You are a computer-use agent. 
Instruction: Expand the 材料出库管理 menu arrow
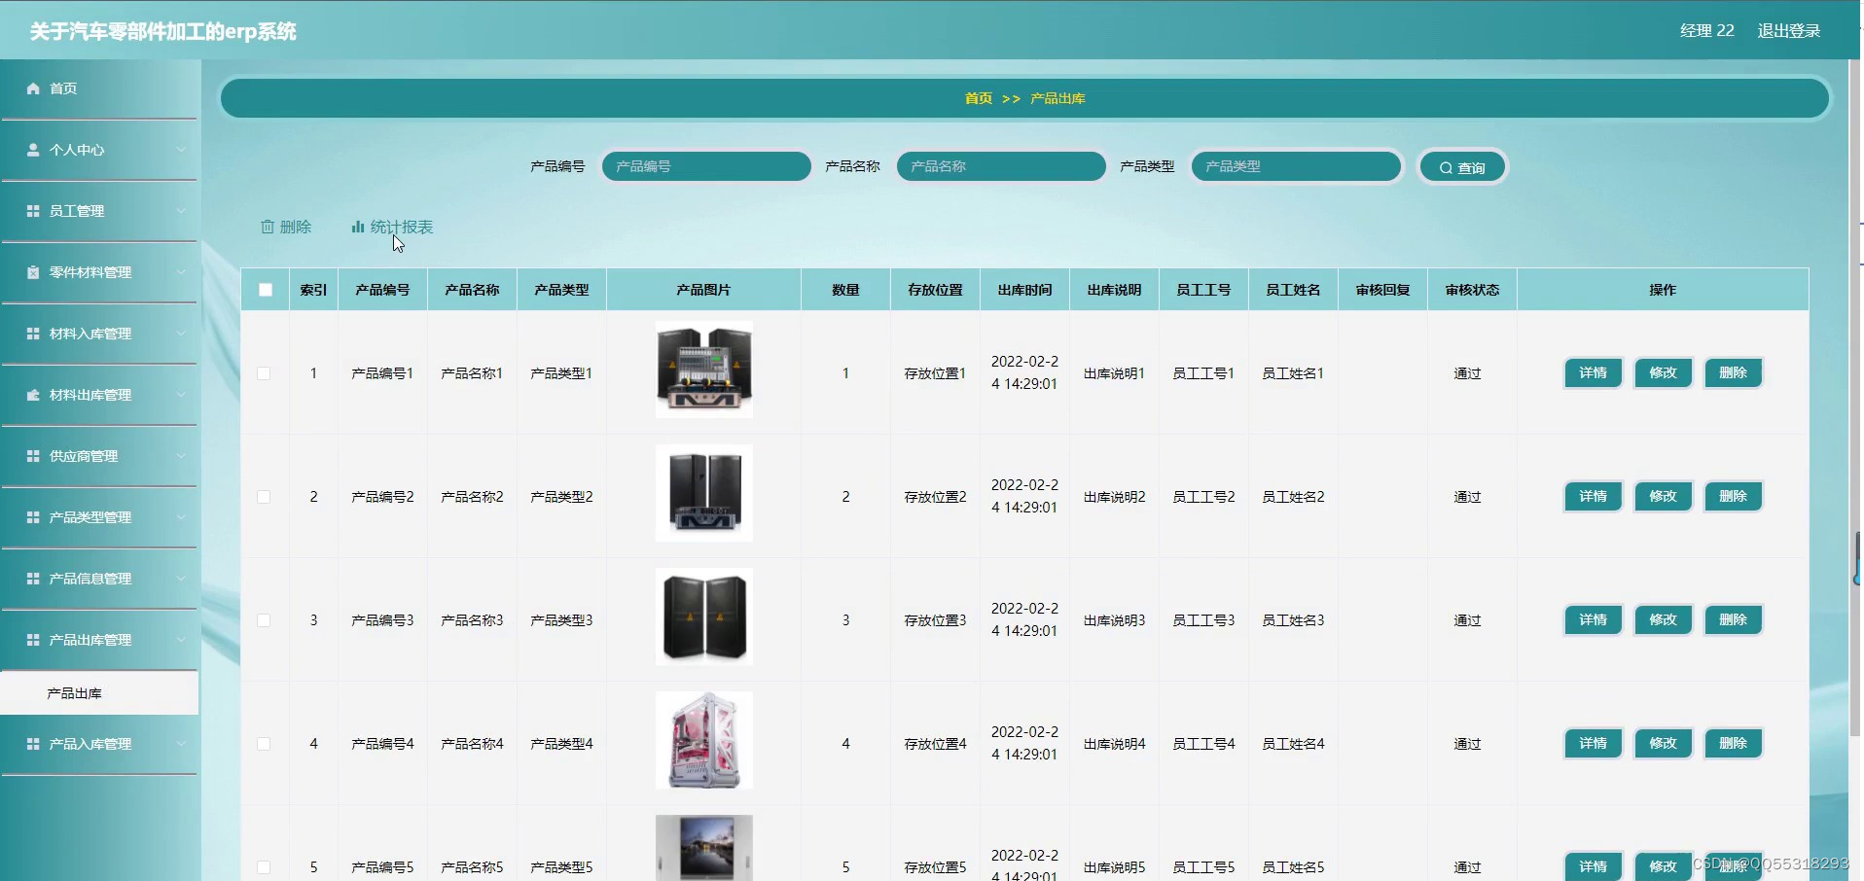(x=181, y=395)
